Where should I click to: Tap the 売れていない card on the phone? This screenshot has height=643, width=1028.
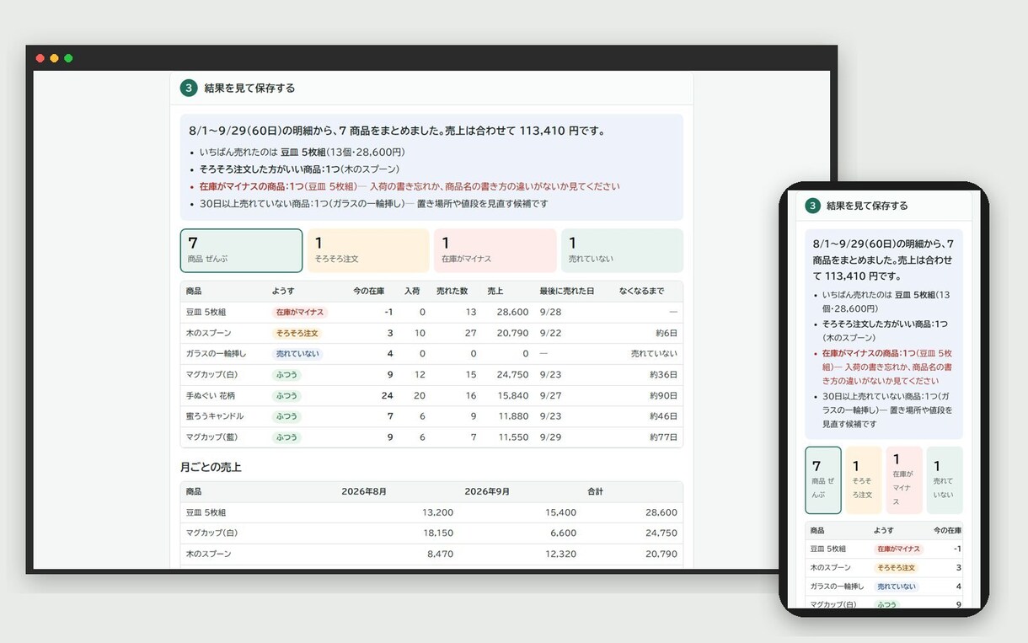tap(945, 480)
